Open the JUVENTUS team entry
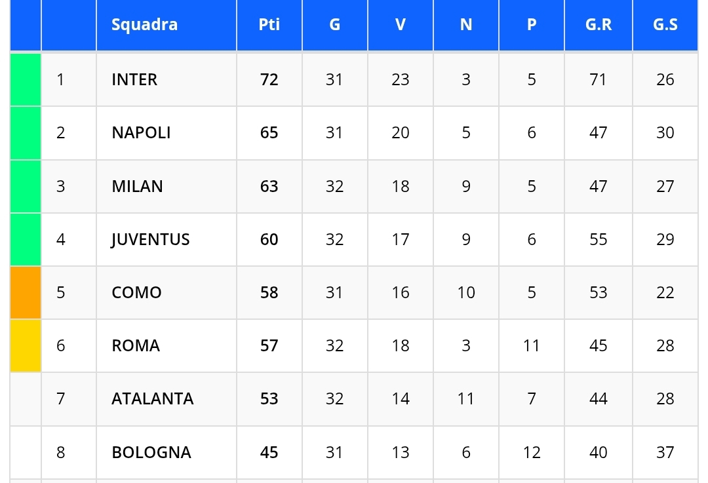 click(x=150, y=240)
